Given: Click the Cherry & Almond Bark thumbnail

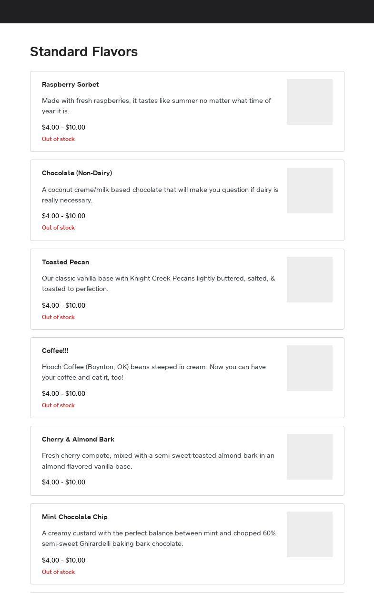Looking at the screenshot, I should coord(309,457).
